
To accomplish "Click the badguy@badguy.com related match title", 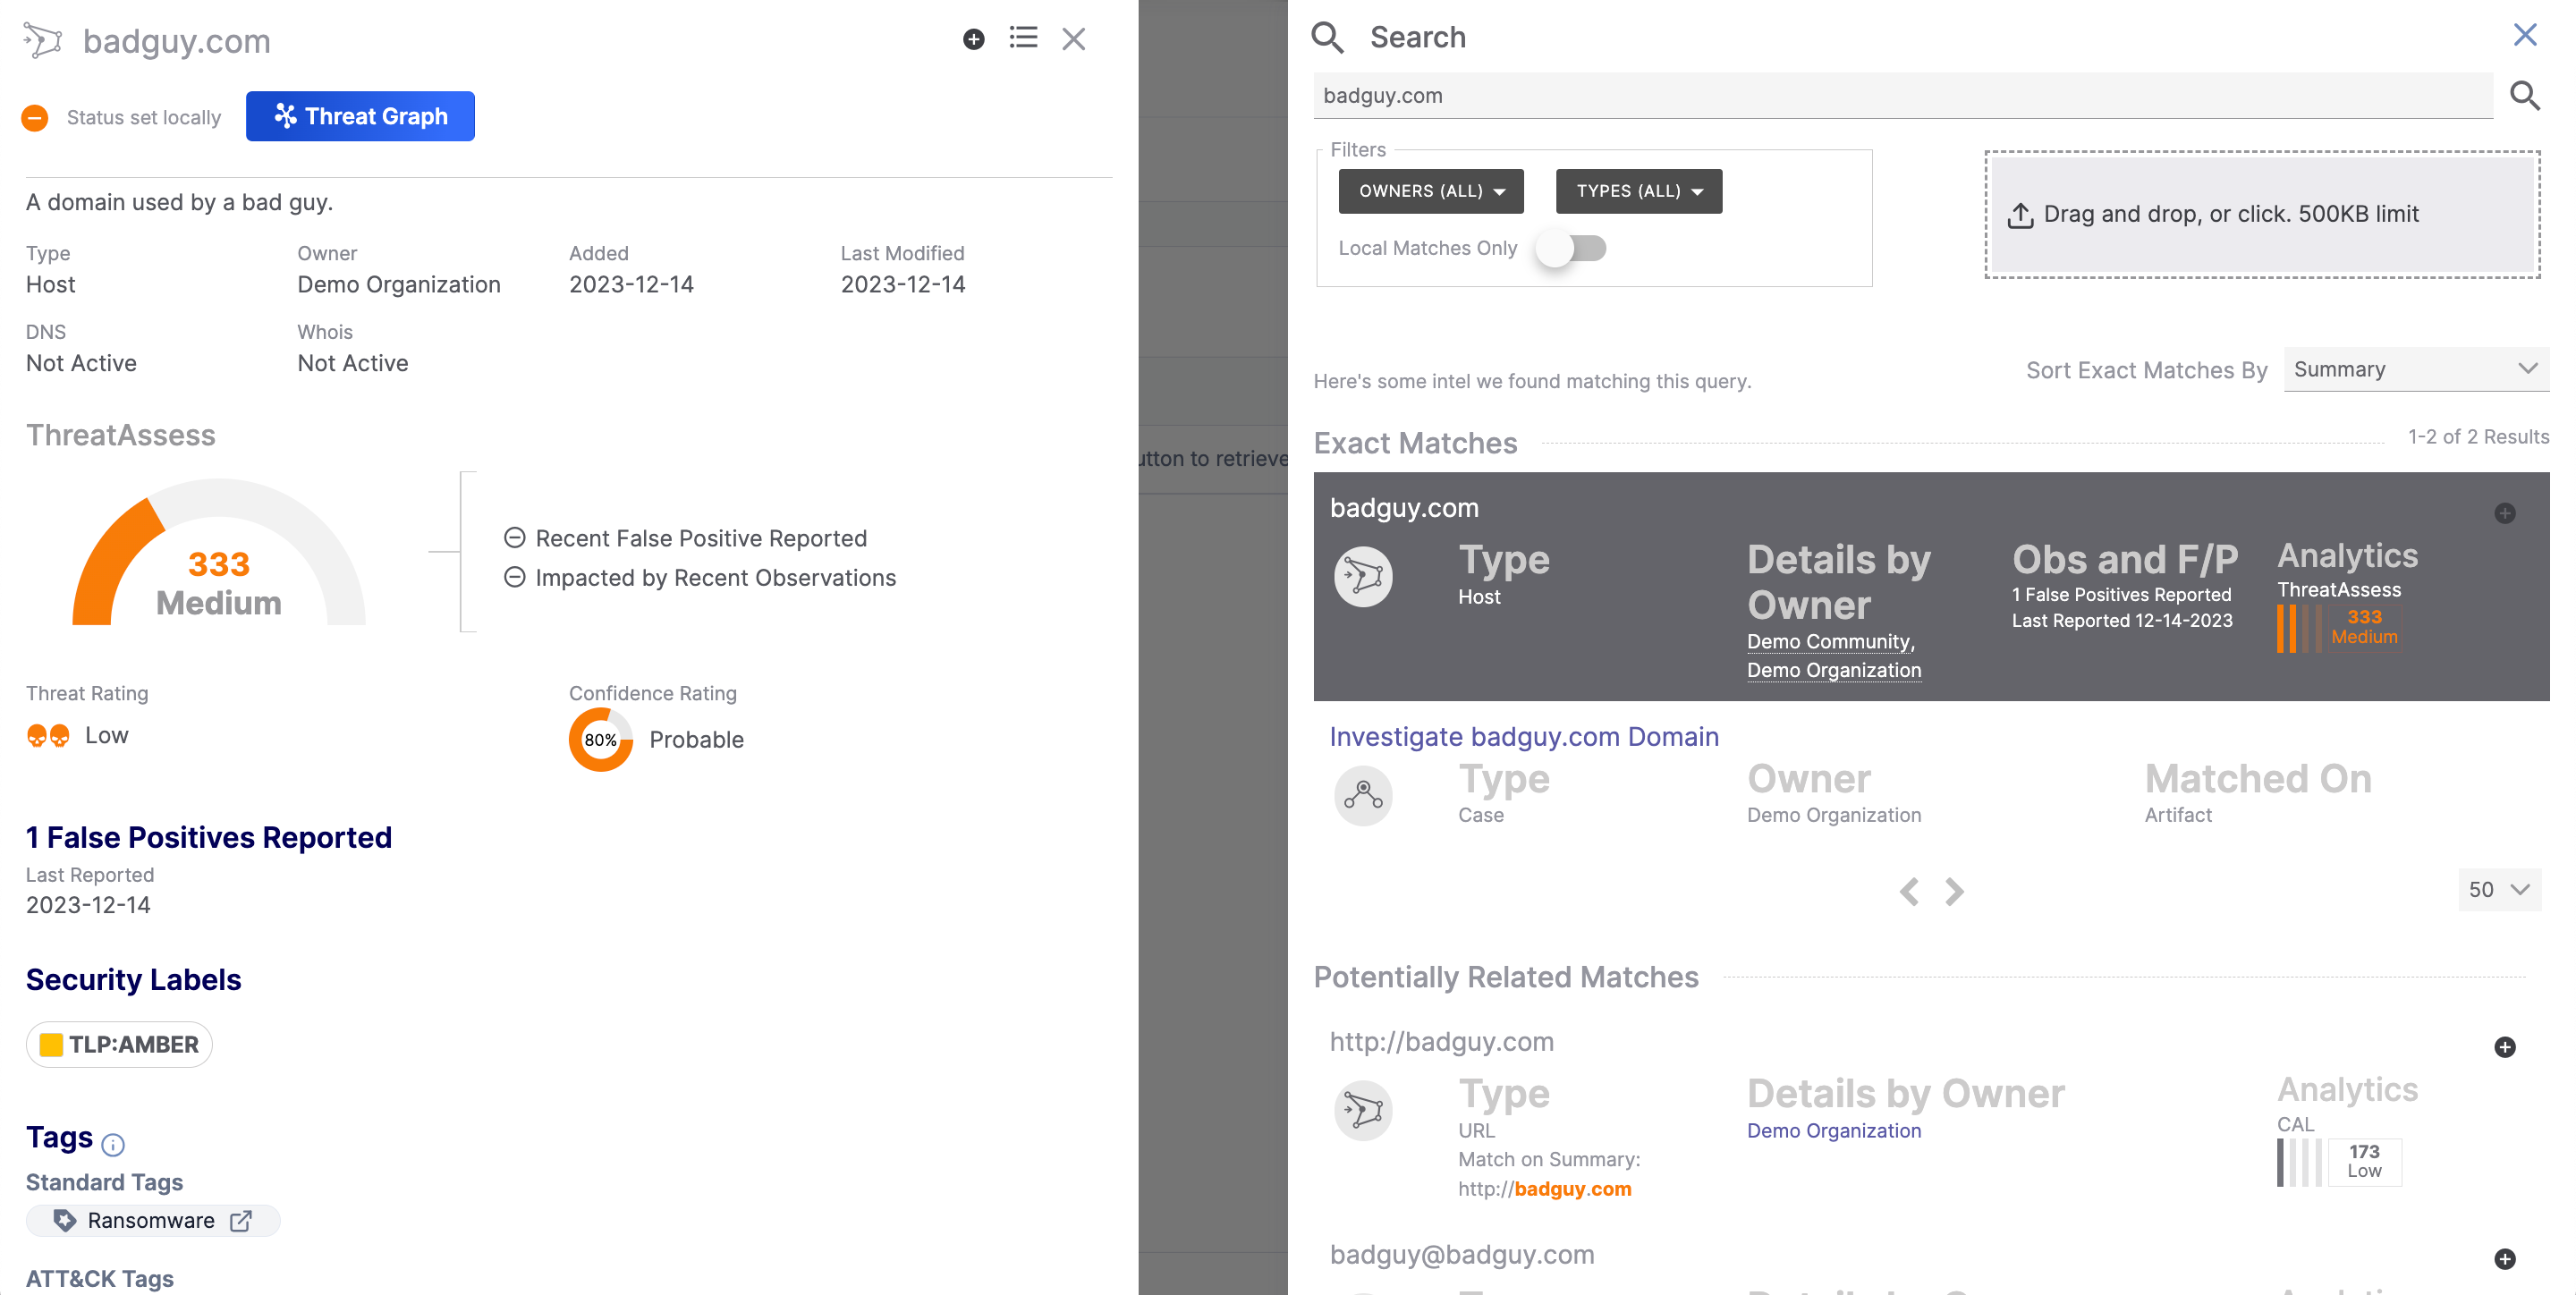I will point(1462,1255).
